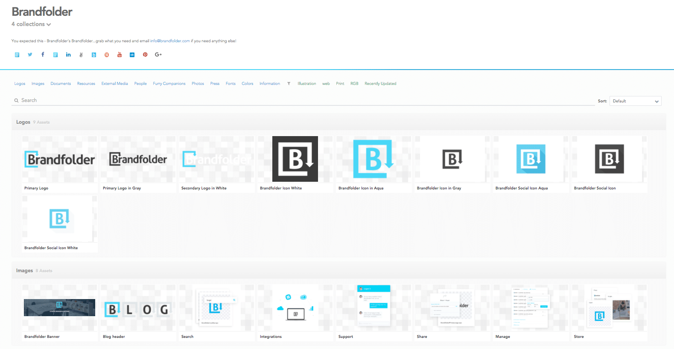This screenshot has width=674, height=349.
Task: Click the blue square icon between Facebook and LinkedIn
Action: (x=55, y=55)
